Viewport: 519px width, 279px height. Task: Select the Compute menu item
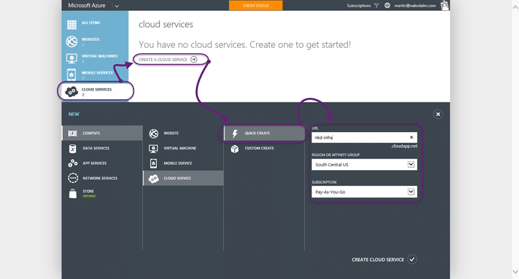102,133
